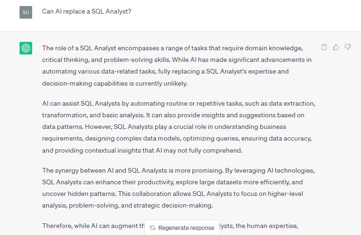
Task: Copy the response with the clipboard icon
Action: 324,47
